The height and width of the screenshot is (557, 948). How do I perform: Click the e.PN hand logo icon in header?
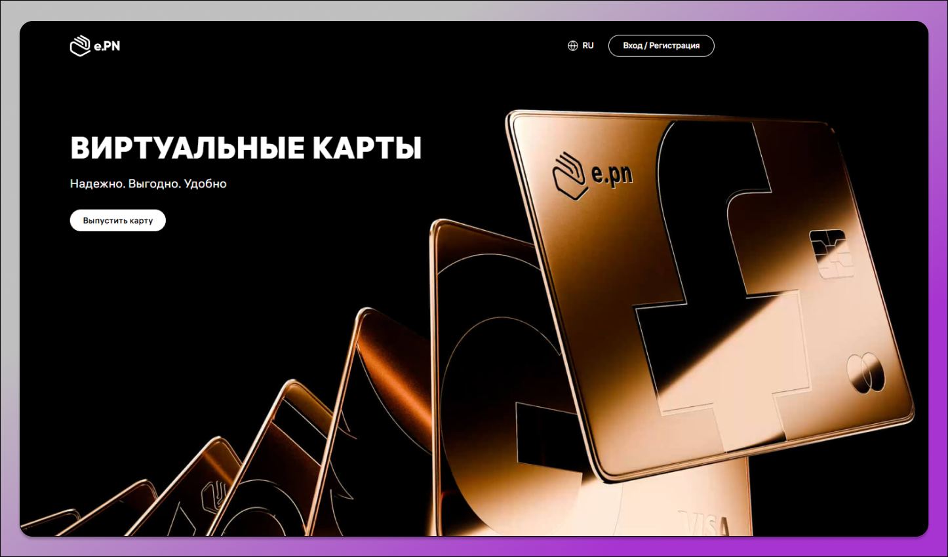(80, 46)
